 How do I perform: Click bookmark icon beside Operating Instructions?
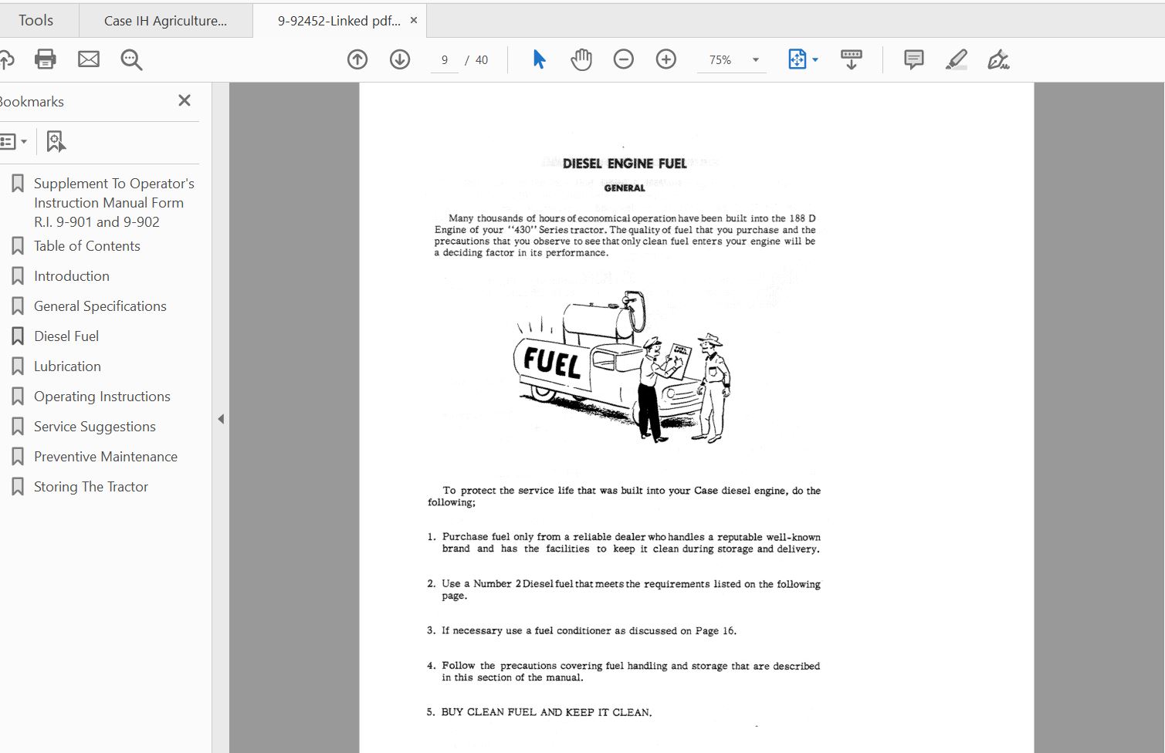[18, 397]
